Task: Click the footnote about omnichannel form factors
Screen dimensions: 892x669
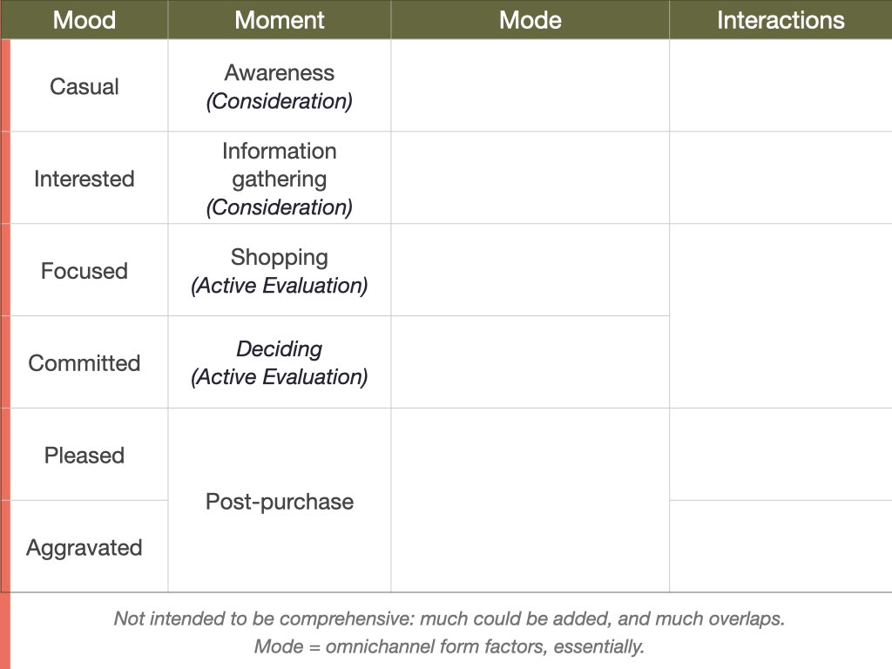Action: point(449,646)
